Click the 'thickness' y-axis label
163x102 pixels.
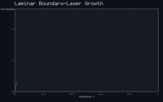[7, 9]
